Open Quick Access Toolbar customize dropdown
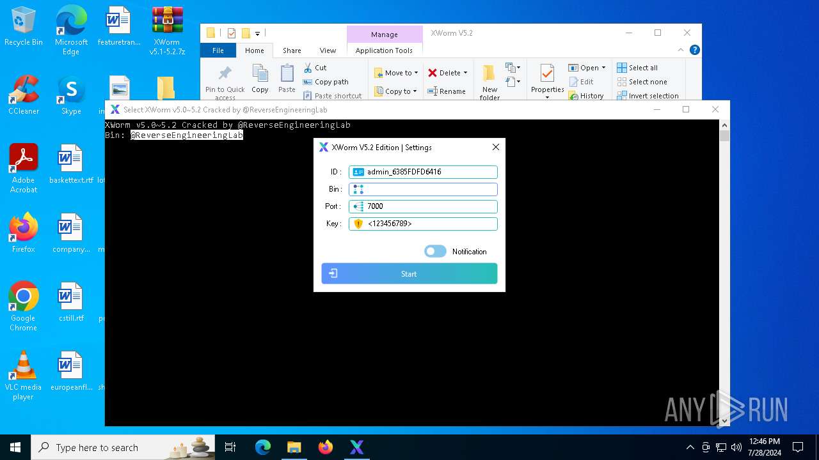The height and width of the screenshot is (460, 819). point(257,33)
